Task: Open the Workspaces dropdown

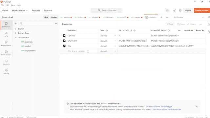Action: tap(20, 10)
